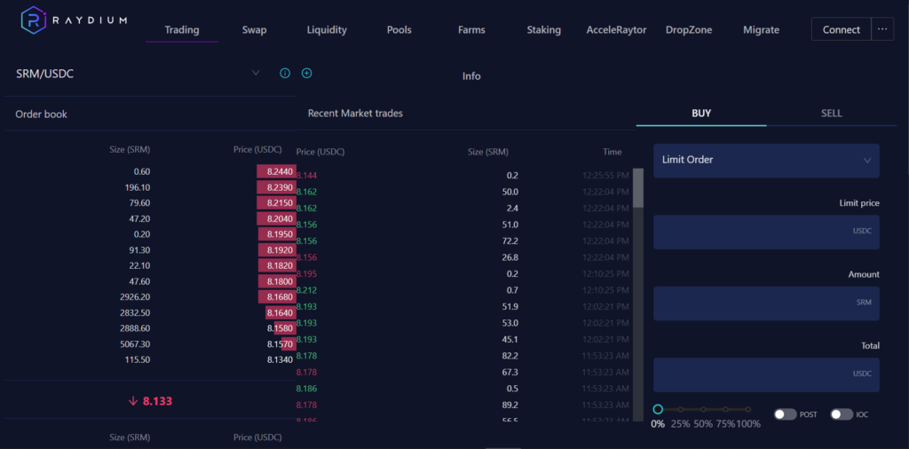Click the 8.1570 ask price
909x449 pixels.
click(x=280, y=343)
